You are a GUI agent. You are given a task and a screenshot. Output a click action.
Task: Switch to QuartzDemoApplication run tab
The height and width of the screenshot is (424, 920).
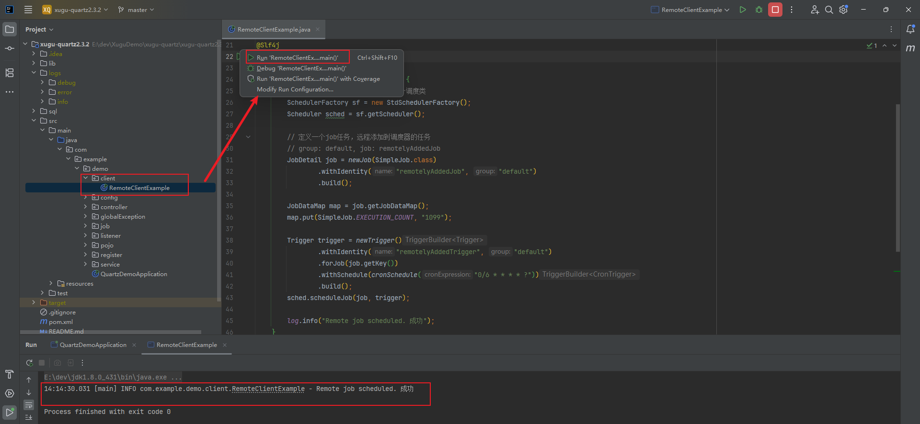[93, 345]
